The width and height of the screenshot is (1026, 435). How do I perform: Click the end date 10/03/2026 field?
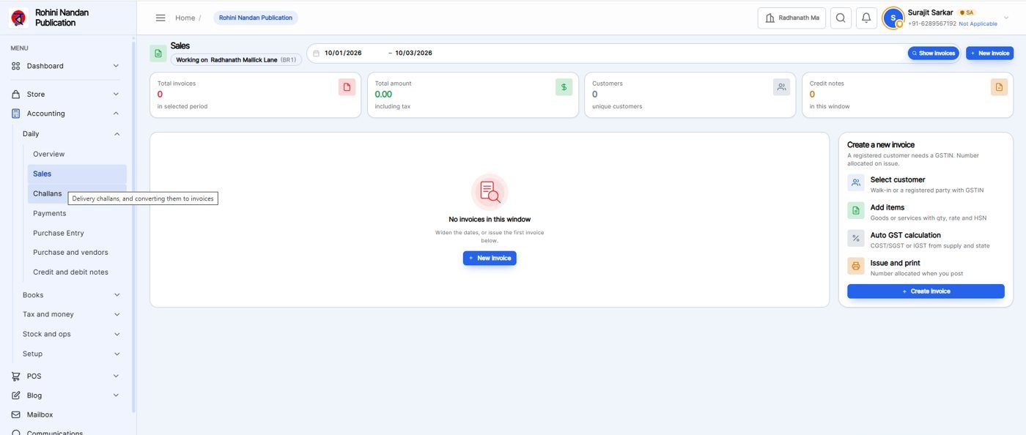[413, 53]
